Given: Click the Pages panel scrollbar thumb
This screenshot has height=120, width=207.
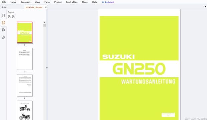Looking at the screenshot, I should coord(44,25).
